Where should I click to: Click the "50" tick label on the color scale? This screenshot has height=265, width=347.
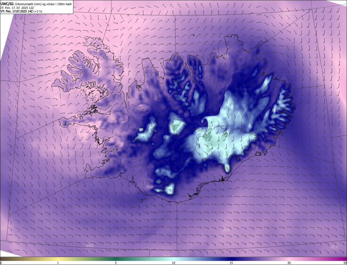click(x=345, y=263)
